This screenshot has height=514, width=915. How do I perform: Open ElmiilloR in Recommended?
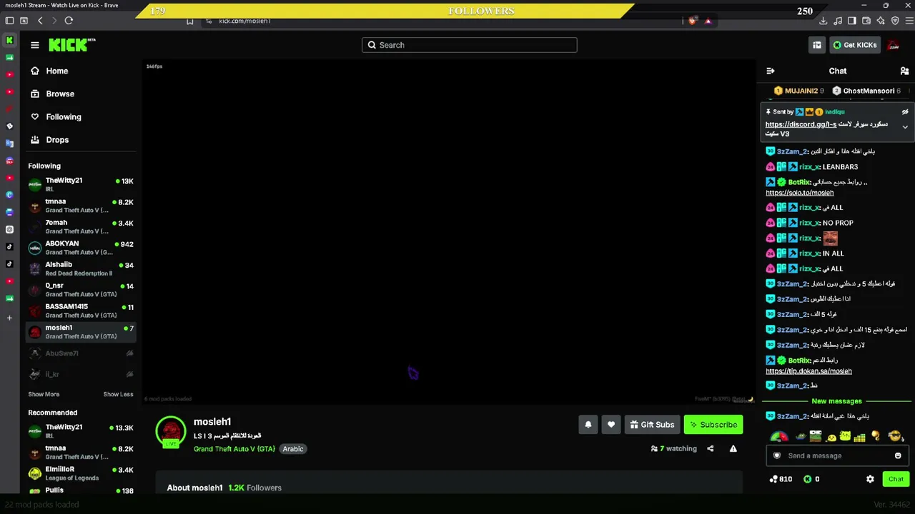81,473
